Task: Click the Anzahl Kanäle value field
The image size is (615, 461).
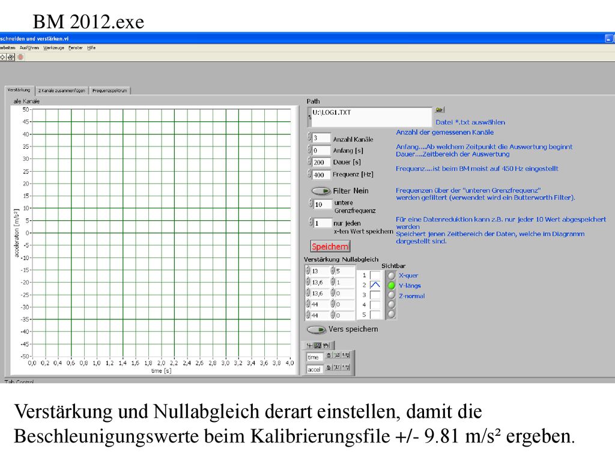Action: click(321, 137)
